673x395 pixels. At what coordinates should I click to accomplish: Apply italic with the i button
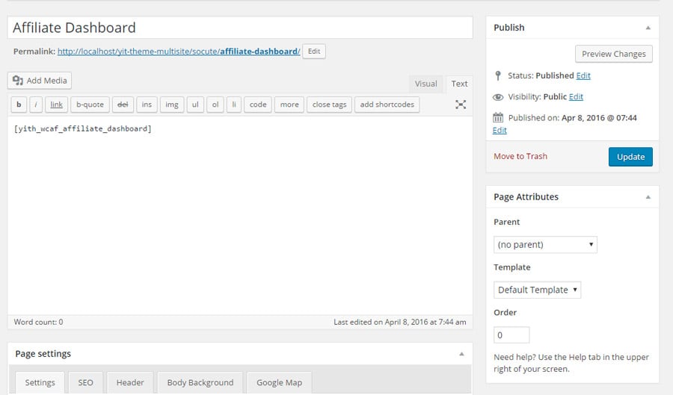pos(36,105)
